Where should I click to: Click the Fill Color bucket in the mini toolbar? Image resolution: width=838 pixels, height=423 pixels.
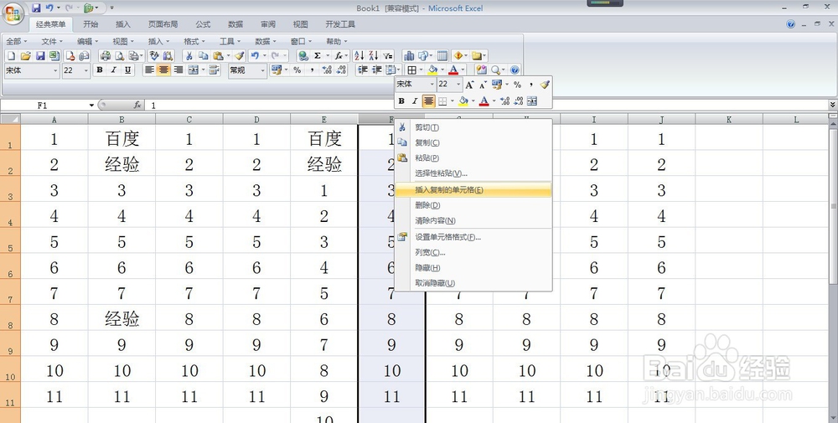coord(463,101)
